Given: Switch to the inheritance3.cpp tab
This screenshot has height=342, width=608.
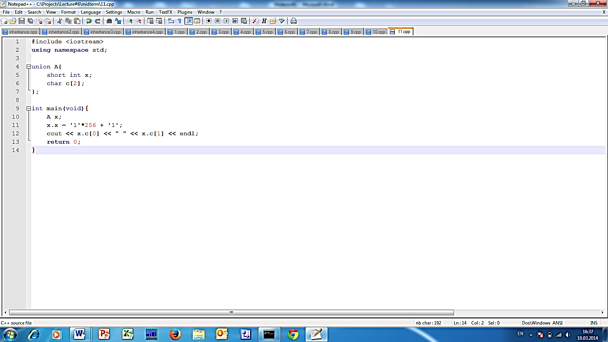Looking at the screenshot, I should click(x=103, y=32).
